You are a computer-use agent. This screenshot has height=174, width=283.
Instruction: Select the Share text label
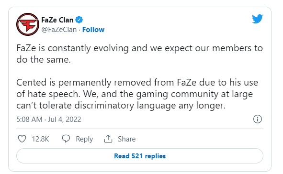coord(127,139)
